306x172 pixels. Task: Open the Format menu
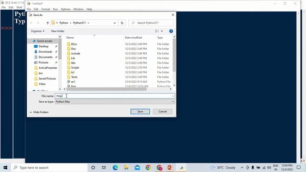pyautogui.click(x=45, y=9)
